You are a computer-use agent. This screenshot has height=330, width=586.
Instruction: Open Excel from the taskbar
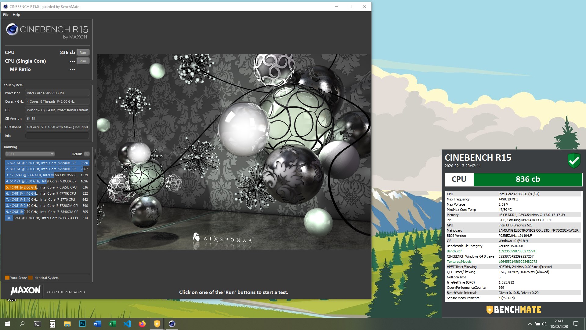[112, 324]
